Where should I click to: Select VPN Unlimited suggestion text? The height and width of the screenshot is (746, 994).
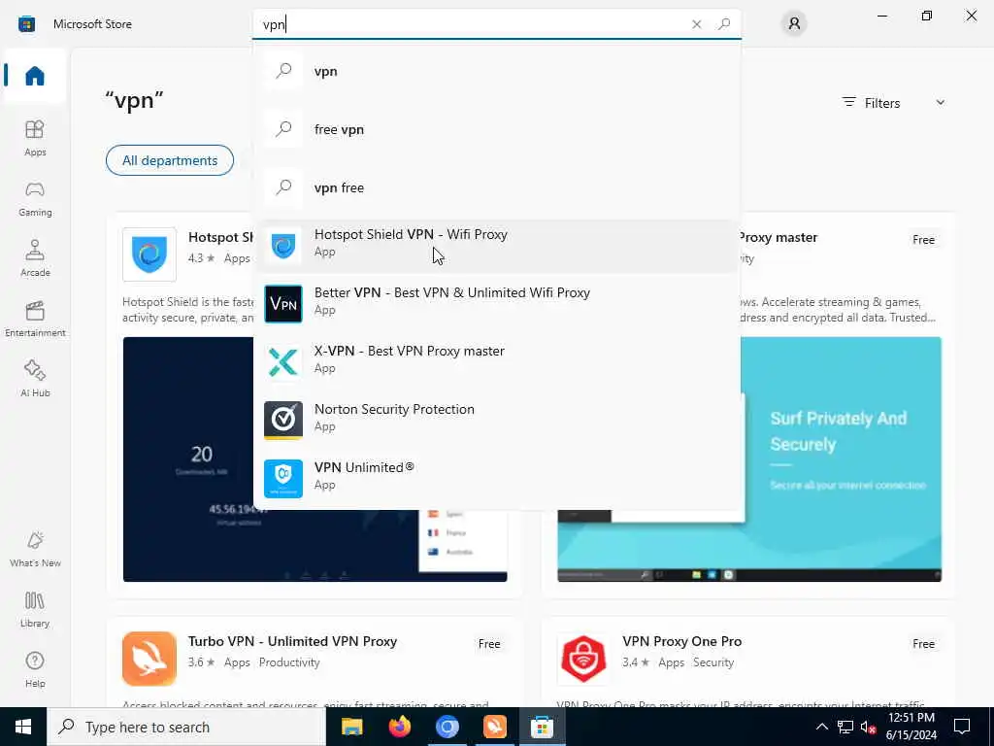364,467
